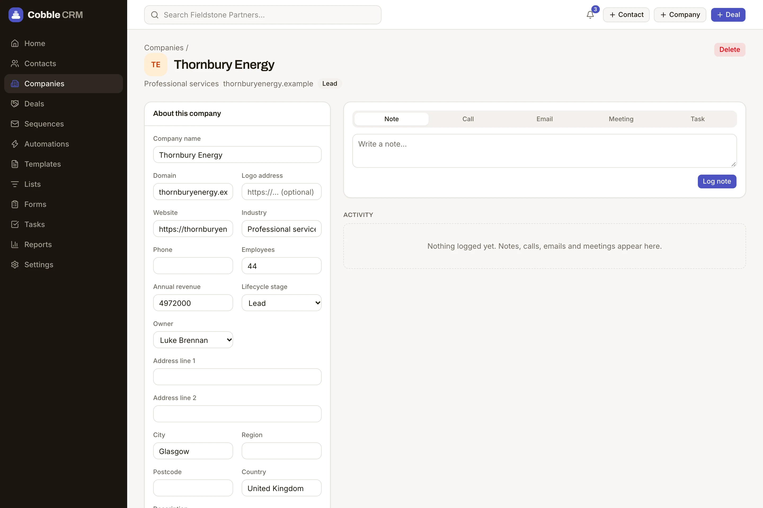This screenshot has width=763, height=508.
Task: Click the empty Phone field
Action: coord(193,266)
